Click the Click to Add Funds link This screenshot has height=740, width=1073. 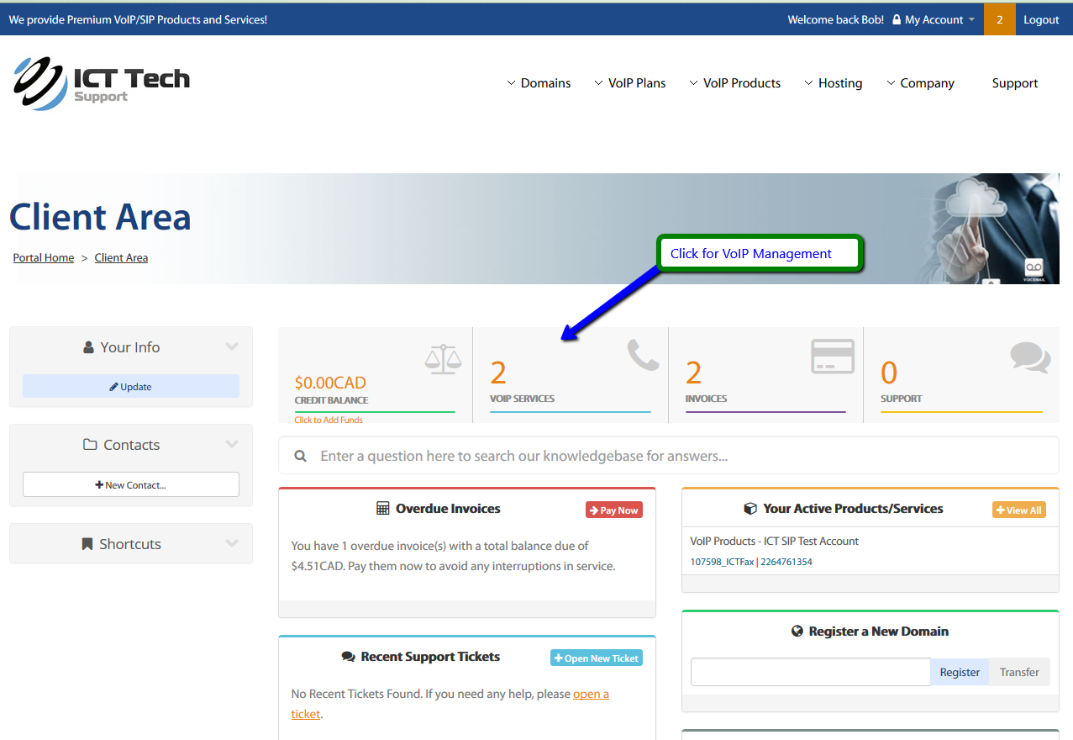(x=329, y=420)
